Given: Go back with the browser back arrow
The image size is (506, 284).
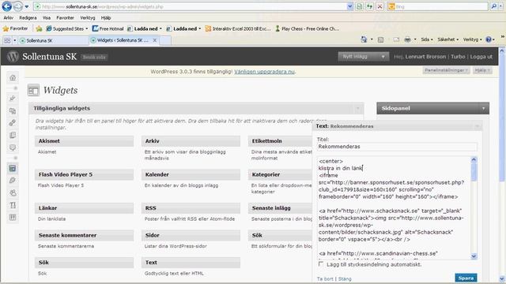Looking at the screenshot, I should pyautogui.click(x=7, y=6).
